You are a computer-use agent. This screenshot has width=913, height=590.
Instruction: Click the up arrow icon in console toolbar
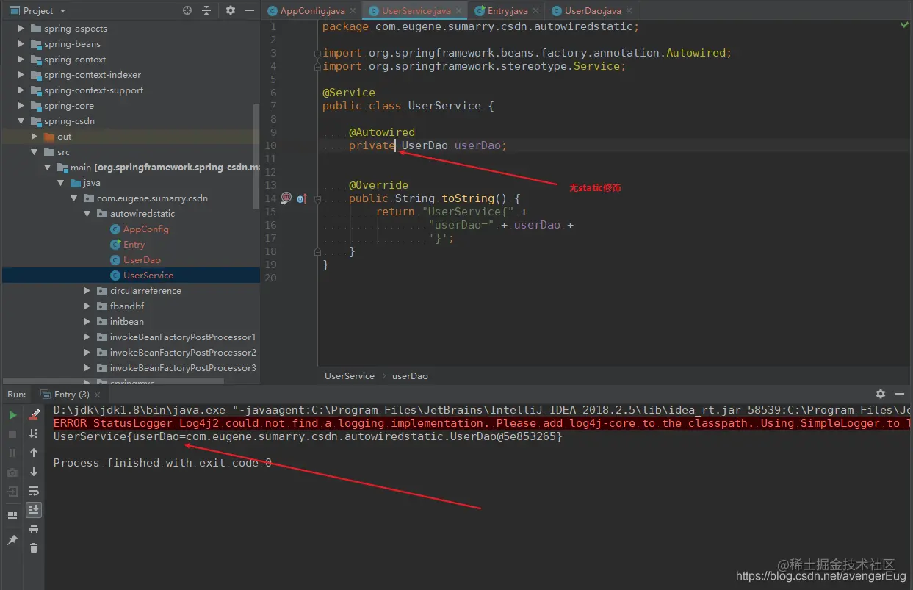[x=34, y=453]
